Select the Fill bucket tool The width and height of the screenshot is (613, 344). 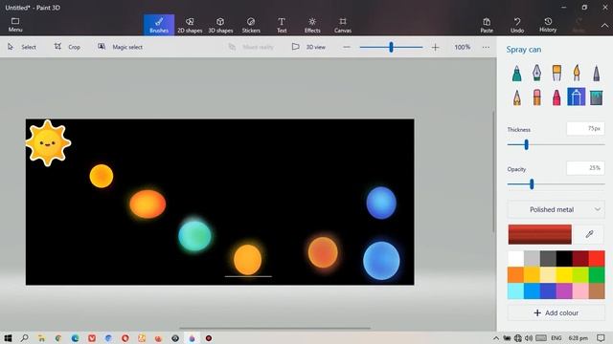point(596,97)
